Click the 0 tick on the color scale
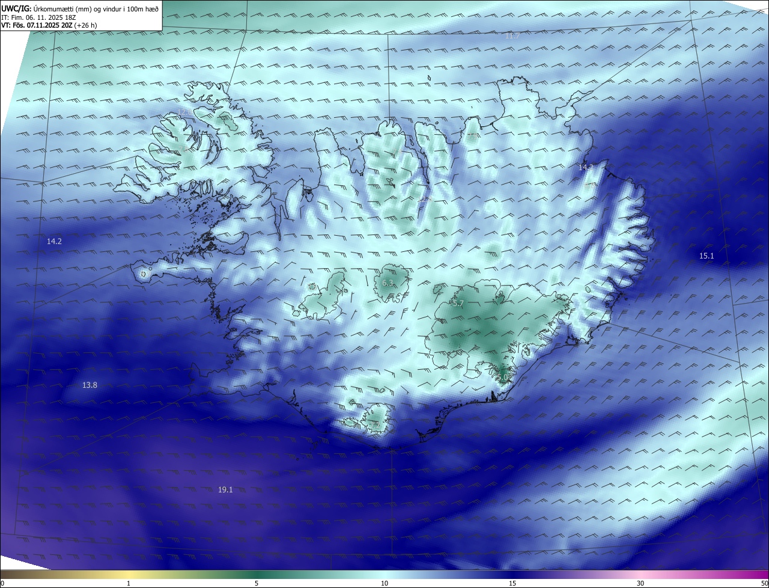769x588 pixels. 2,583
